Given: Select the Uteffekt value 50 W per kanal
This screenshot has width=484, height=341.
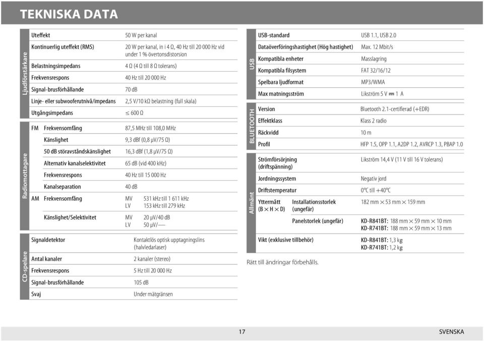Looking at the screenshot, I should (141, 35).
